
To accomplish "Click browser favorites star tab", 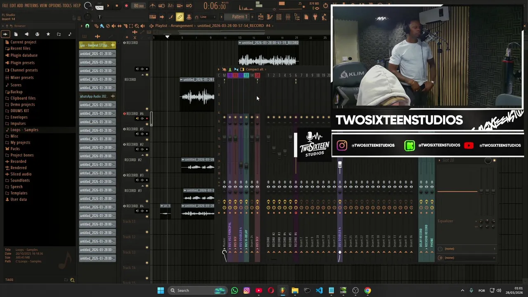I will pyautogui.click(x=48, y=34).
